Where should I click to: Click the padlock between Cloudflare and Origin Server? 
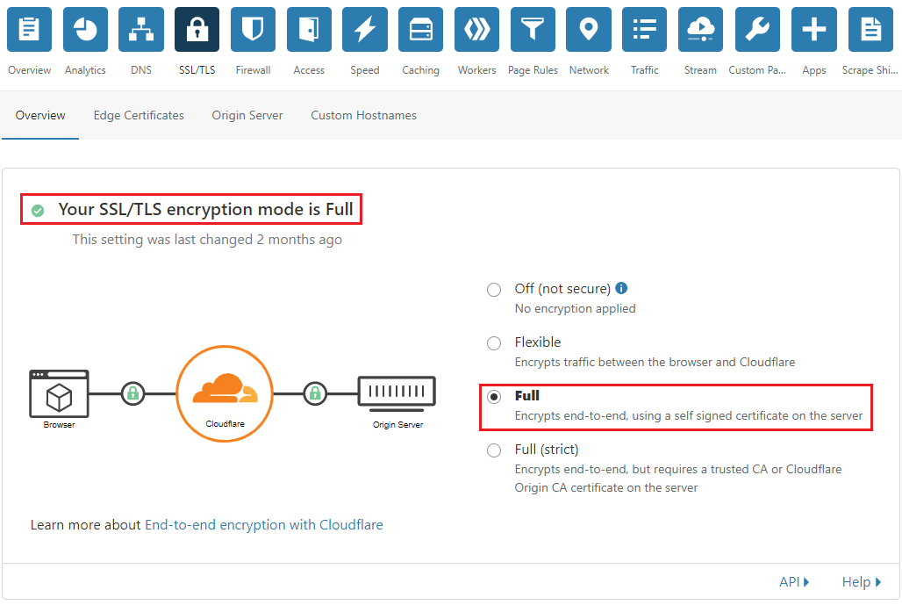click(x=315, y=393)
